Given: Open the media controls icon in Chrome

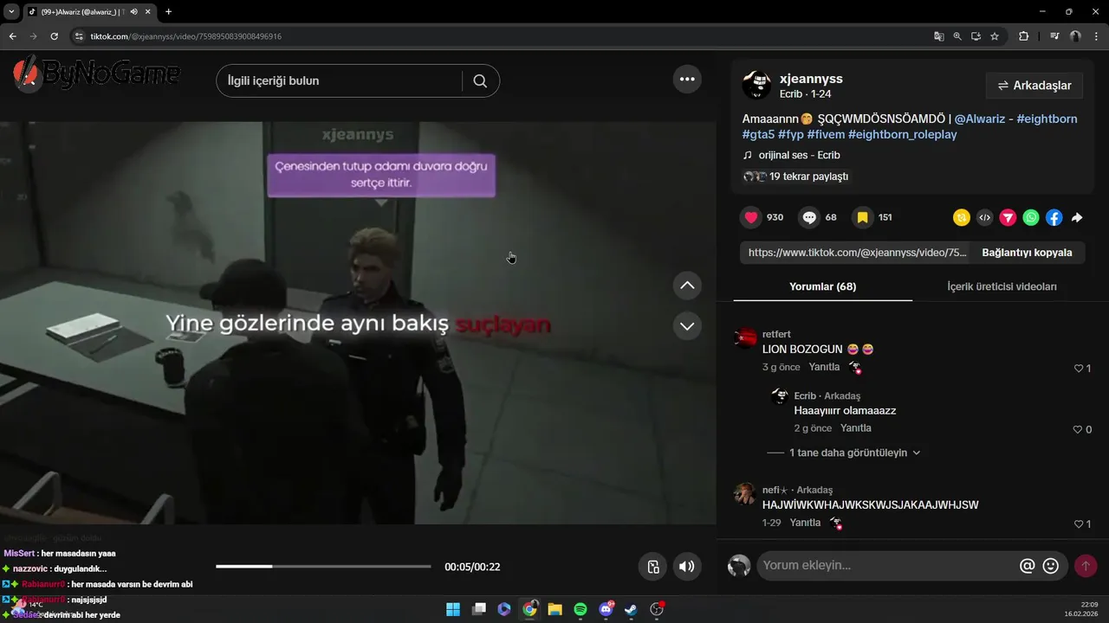Looking at the screenshot, I should [1054, 36].
